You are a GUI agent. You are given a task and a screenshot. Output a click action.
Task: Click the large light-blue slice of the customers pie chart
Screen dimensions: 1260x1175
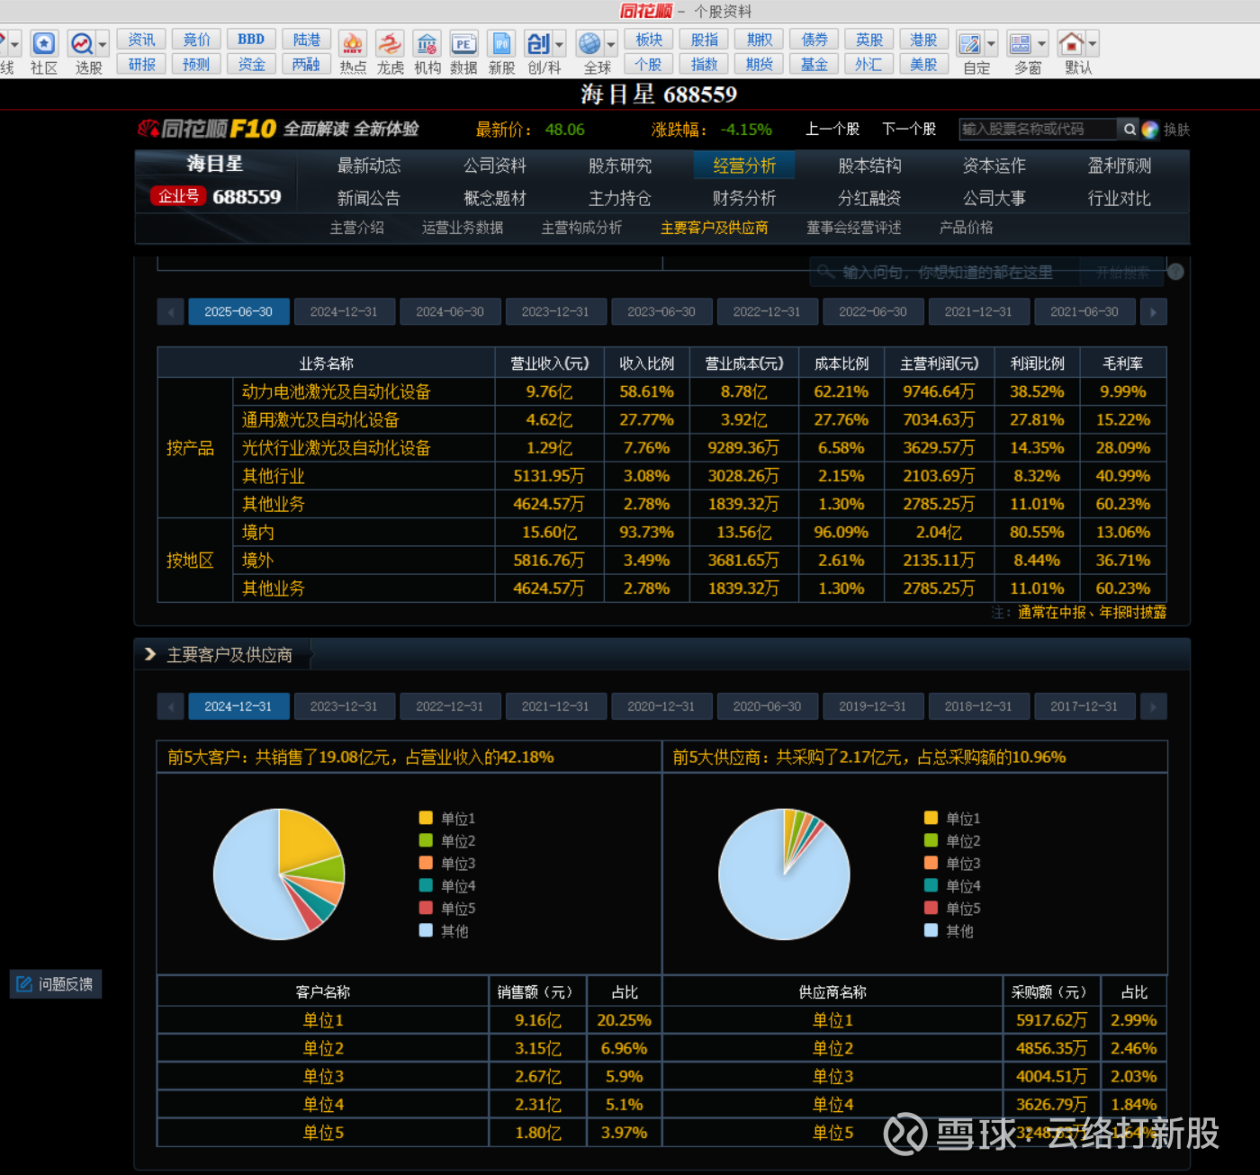[x=246, y=881]
